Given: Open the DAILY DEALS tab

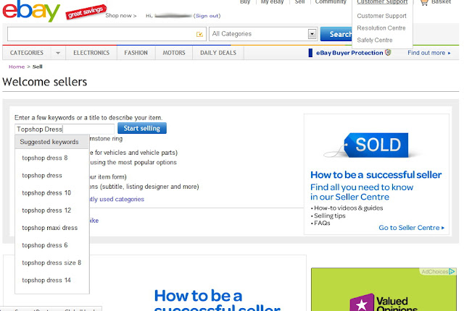Looking at the screenshot, I should pos(218,53).
